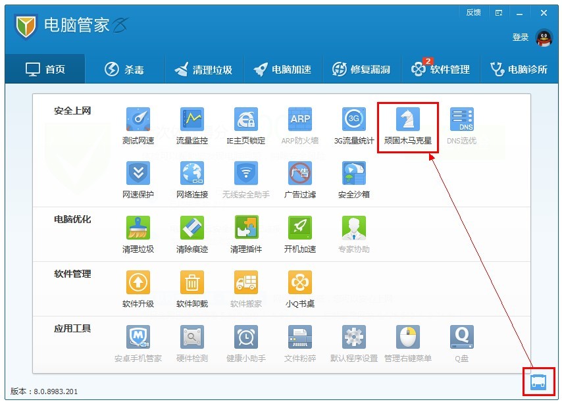The height and width of the screenshot is (404, 562).
Task: Open the 电脑诊所 tab
Action: click(519, 69)
